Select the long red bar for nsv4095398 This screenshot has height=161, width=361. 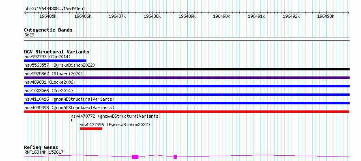coord(187,112)
